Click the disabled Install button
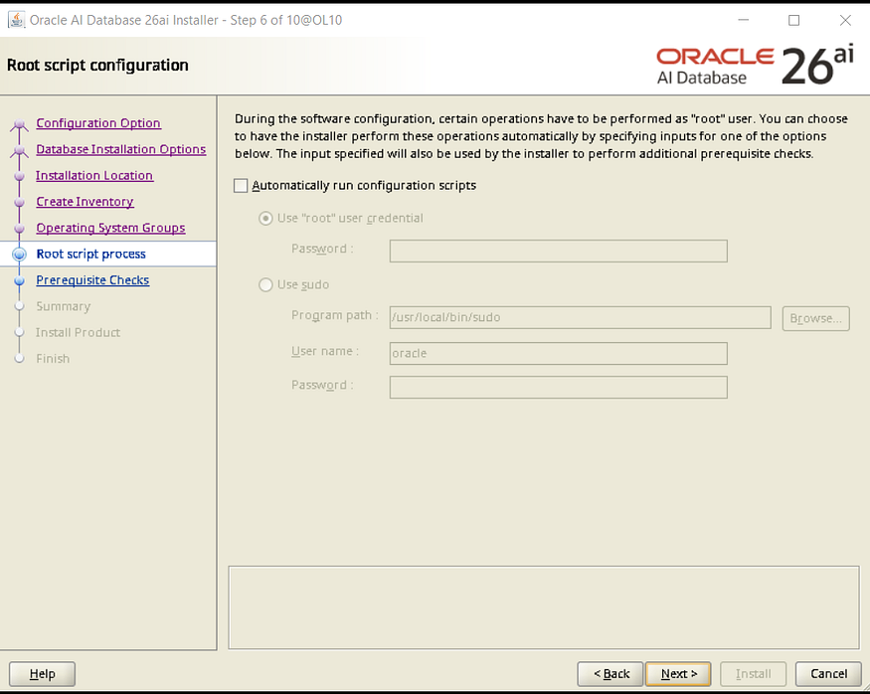 tap(753, 673)
